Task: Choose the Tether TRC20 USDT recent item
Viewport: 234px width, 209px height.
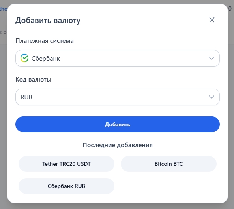Action: pos(66,164)
